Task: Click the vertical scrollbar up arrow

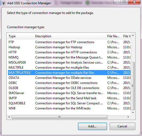Action: 133,35
